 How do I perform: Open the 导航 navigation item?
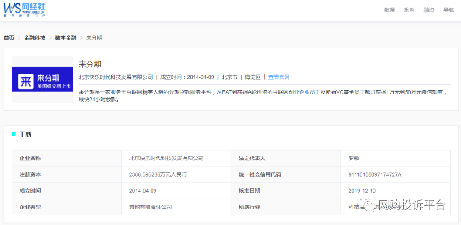click(x=448, y=10)
